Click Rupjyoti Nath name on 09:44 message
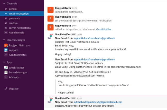Viewport: 167px width, 110px height. coord(63,26)
